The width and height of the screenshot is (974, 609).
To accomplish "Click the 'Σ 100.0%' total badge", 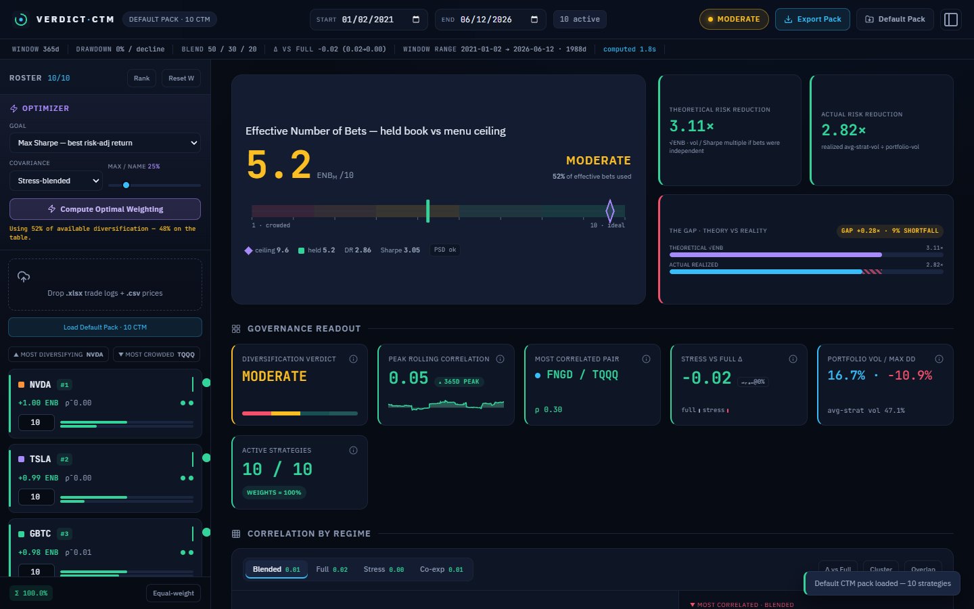I will click(31, 593).
